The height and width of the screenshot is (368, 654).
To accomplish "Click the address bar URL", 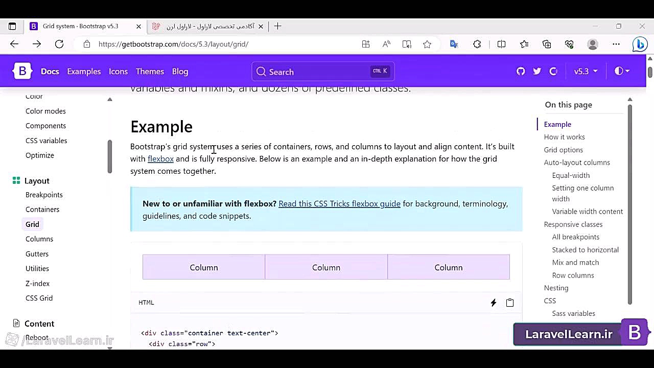I will [173, 44].
